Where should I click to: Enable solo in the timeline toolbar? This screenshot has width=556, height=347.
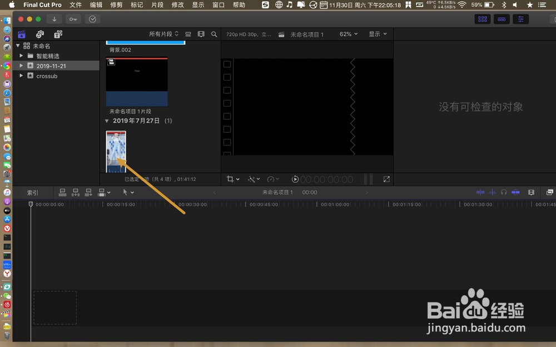tap(504, 192)
